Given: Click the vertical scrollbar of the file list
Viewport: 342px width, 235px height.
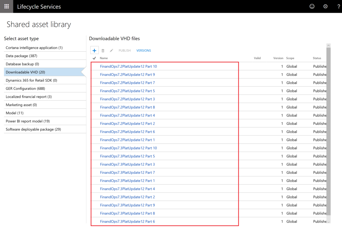Looking at the screenshot, I should point(328,133).
